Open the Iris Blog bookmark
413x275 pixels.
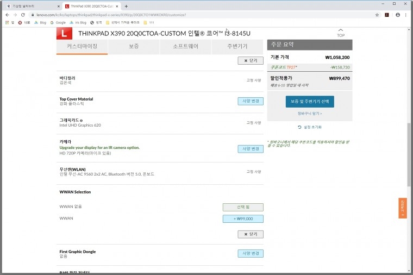pyautogui.click(x=78, y=23)
